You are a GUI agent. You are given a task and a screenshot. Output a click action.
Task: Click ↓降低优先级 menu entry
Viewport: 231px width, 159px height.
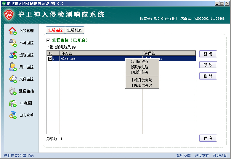pos(142,85)
